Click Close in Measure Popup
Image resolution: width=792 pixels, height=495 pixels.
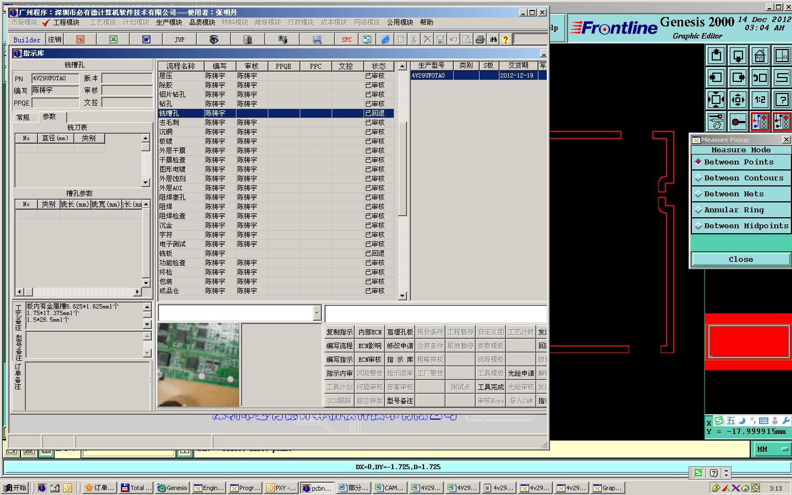(741, 260)
